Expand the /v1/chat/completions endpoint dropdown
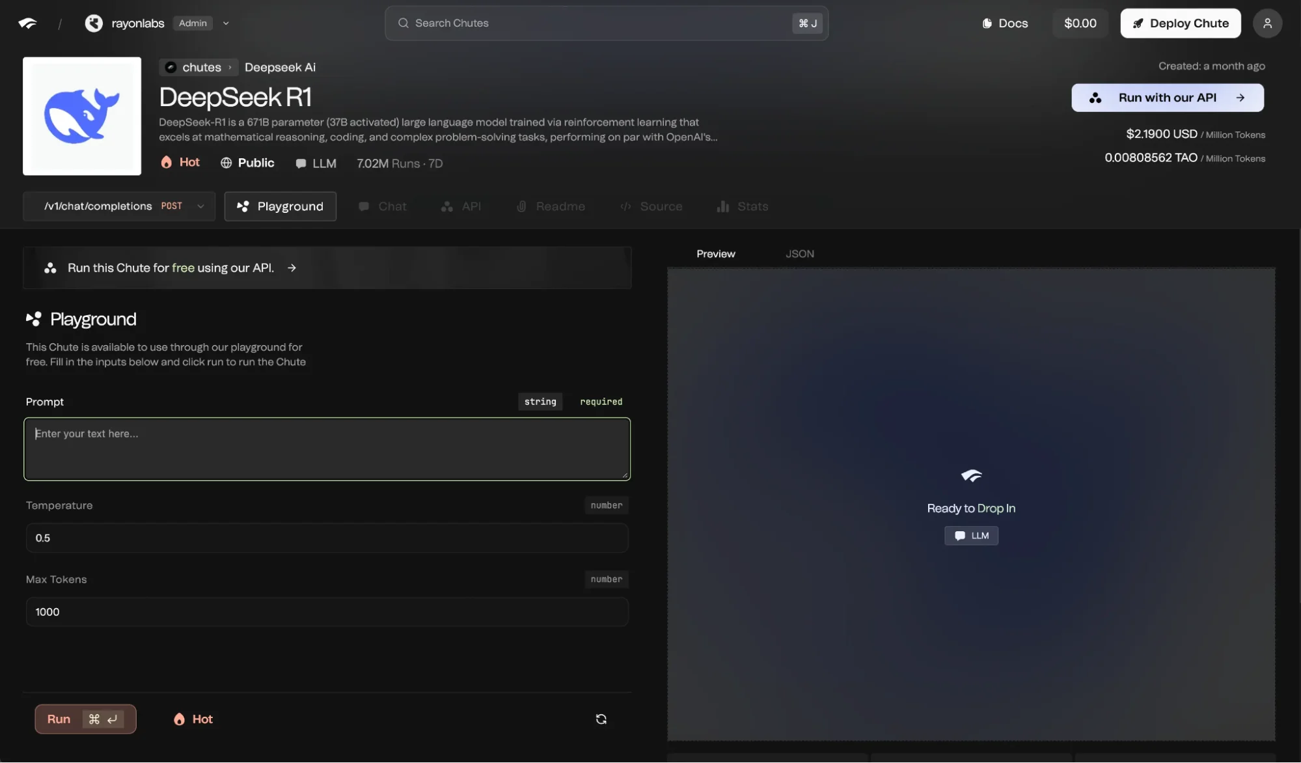1301x763 pixels. [x=119, y=206]
